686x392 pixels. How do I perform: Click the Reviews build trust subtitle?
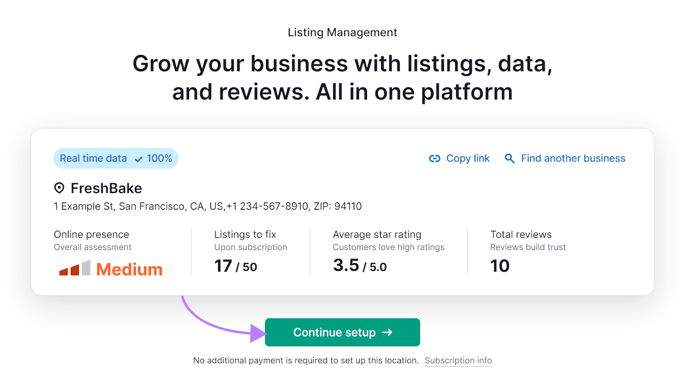[x=528, y=247]
